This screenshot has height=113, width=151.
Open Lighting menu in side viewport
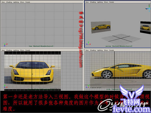[x=100, y=50]
